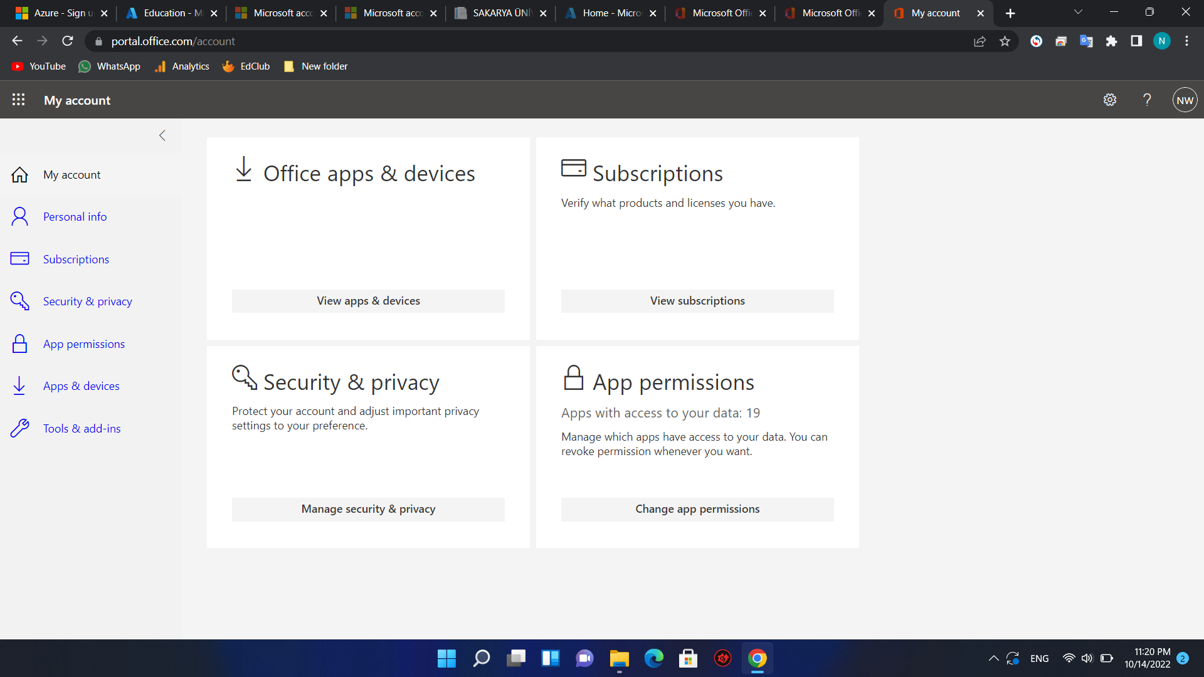This screenshot has height=677, width=1204.
Task: Select Personal info in the sidebar
Action: tap(75, 217)
